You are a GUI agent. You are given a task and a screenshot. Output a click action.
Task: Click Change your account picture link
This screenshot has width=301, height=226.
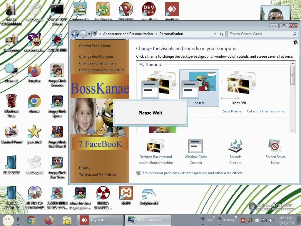(102, 70)
